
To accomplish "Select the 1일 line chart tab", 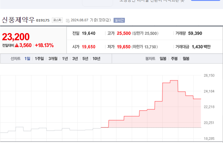I will (x=27, y=58).
